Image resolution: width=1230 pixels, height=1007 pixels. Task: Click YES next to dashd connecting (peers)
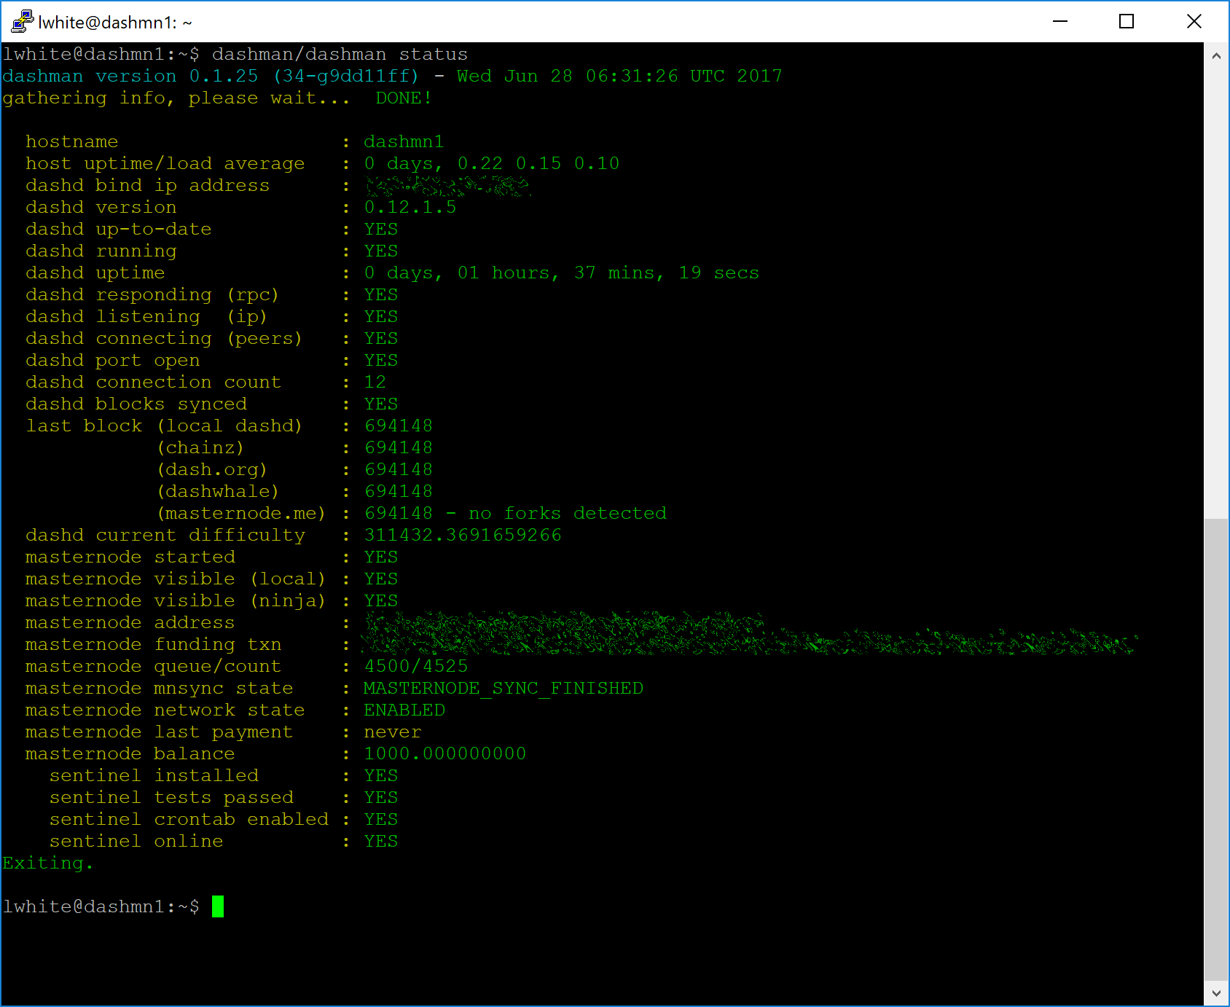tap(380, 339)
